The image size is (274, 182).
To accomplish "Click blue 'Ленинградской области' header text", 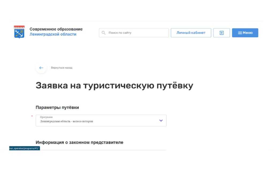I will point(53,34).
